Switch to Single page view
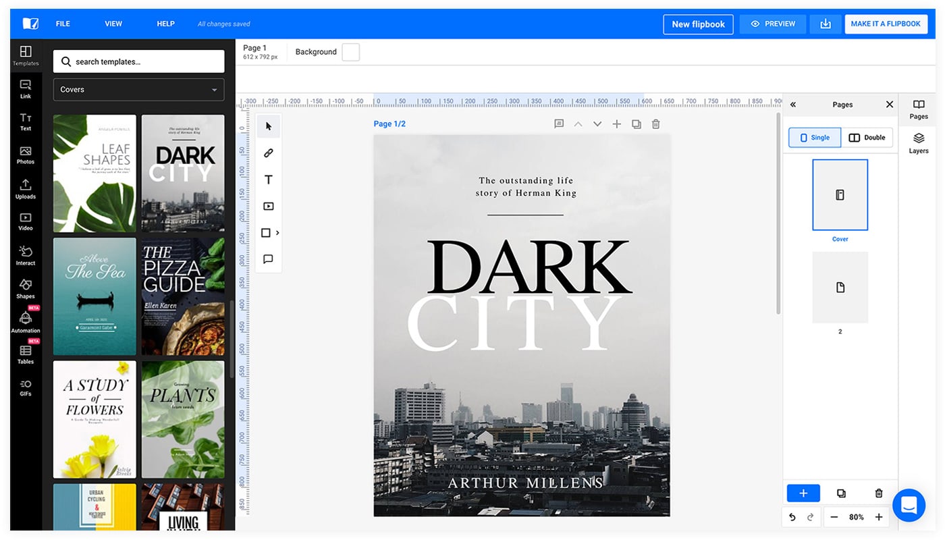The image size is (945, 540). (815, 138)
